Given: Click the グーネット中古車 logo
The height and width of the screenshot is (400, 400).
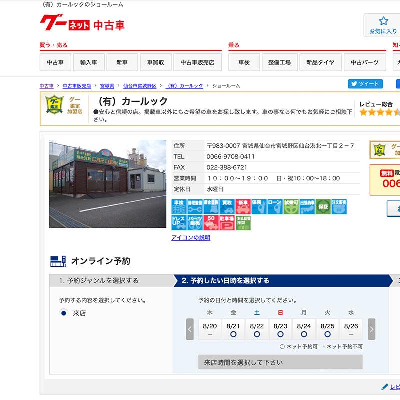Looking at the screenshot, I should pyautogui.click(x=82, y=23).
